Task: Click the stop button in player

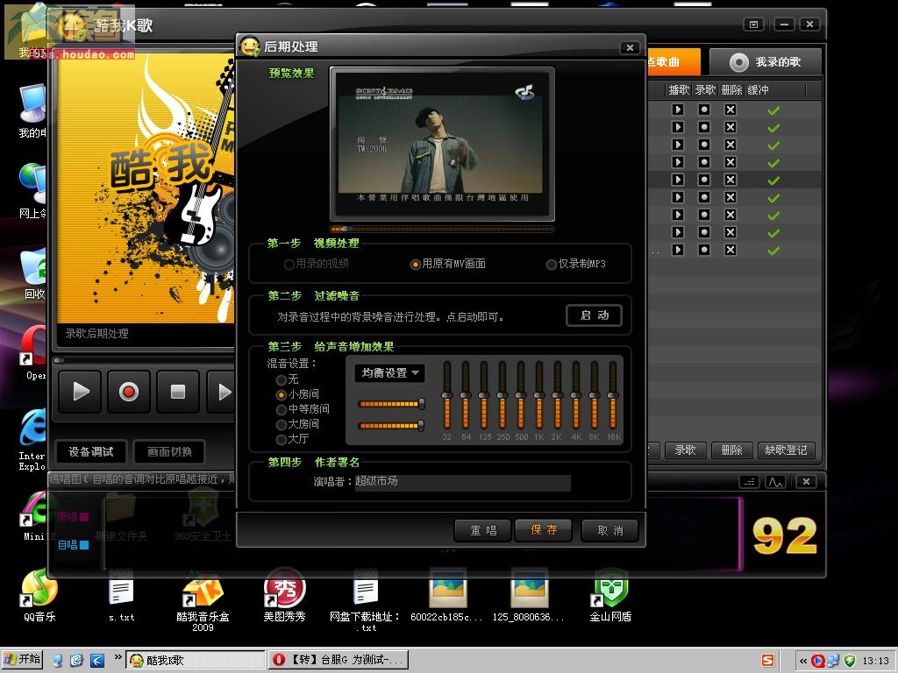Action: click(x=178, y=392)
